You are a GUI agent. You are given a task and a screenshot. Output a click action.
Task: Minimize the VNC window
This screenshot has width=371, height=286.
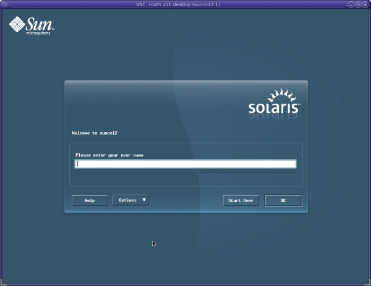(x=351, y=4)
